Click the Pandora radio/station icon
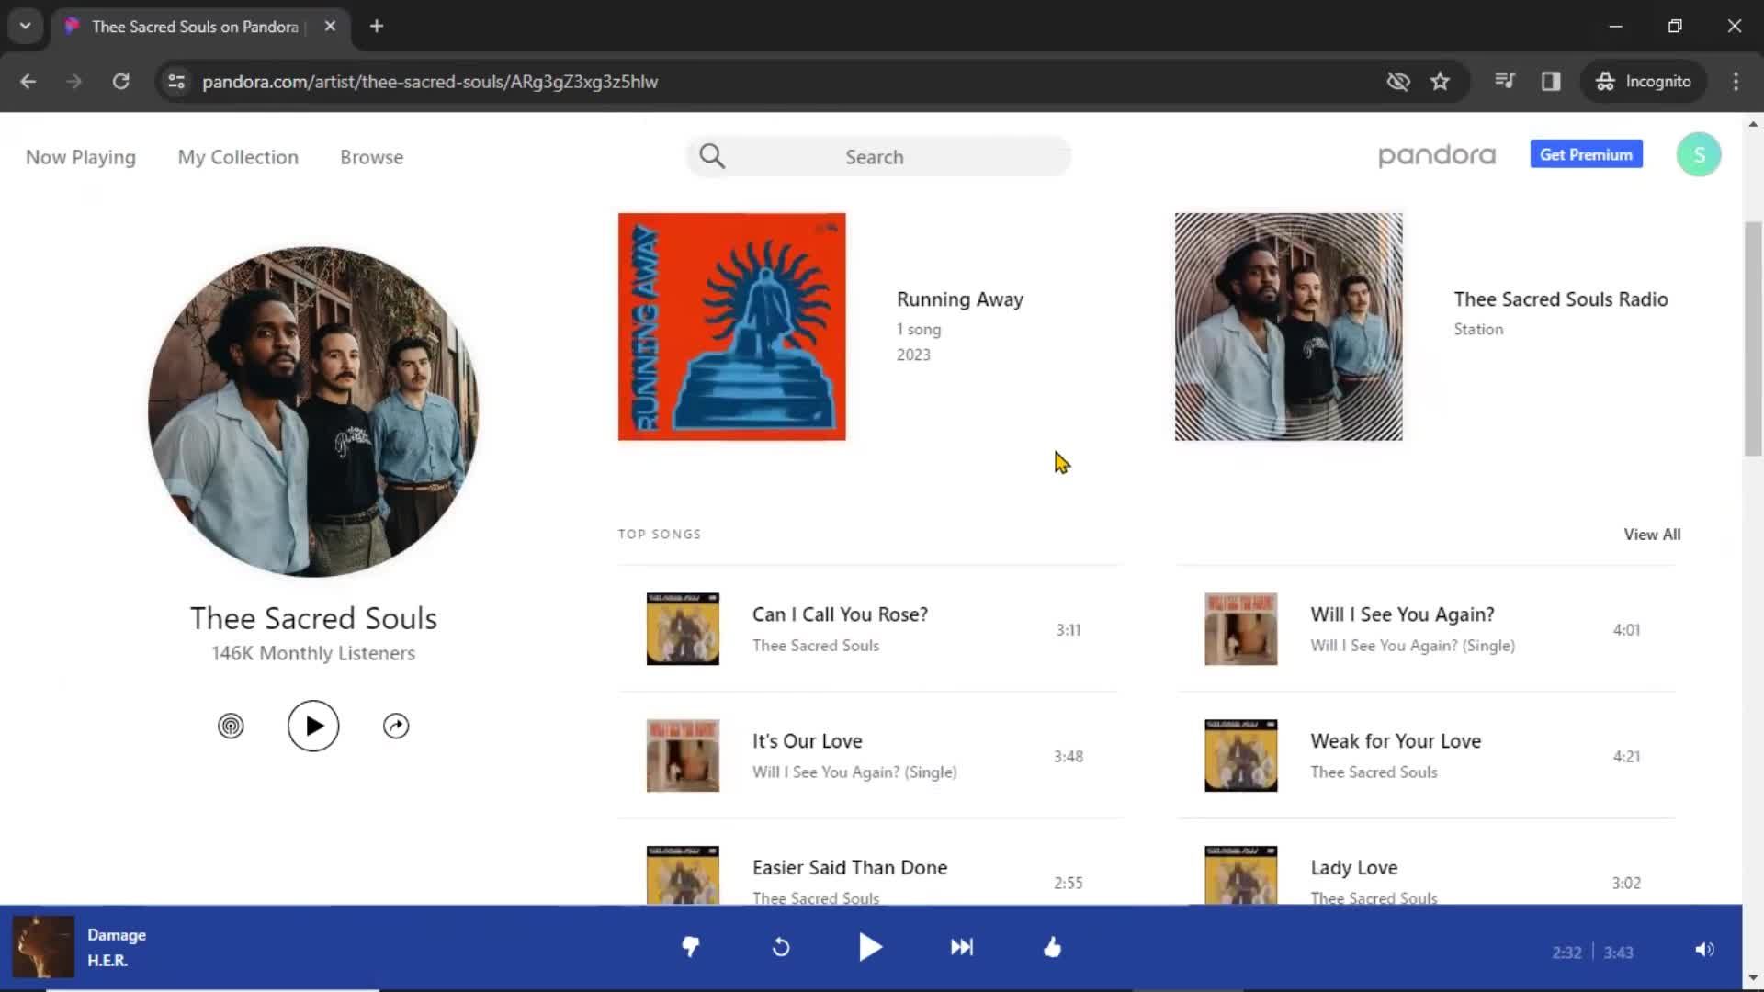This screenshot has width=1764, height=992. (231, 726)
